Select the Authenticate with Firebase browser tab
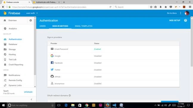The width and height of the screenshot is (193, 108). (x=46, y=2)
